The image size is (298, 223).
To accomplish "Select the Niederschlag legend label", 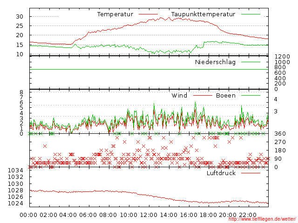I will (215, 62).
